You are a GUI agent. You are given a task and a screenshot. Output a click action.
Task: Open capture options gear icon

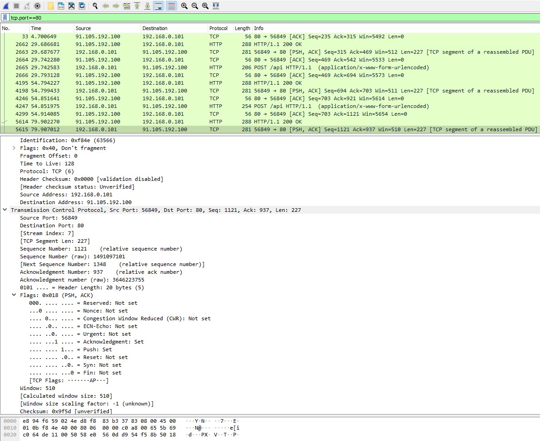37,6
